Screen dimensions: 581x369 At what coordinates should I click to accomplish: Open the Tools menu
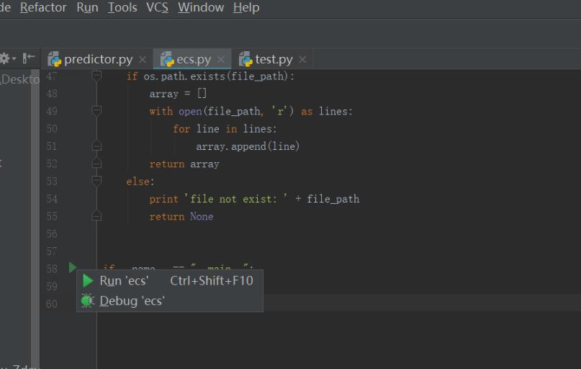pos(122,8)
